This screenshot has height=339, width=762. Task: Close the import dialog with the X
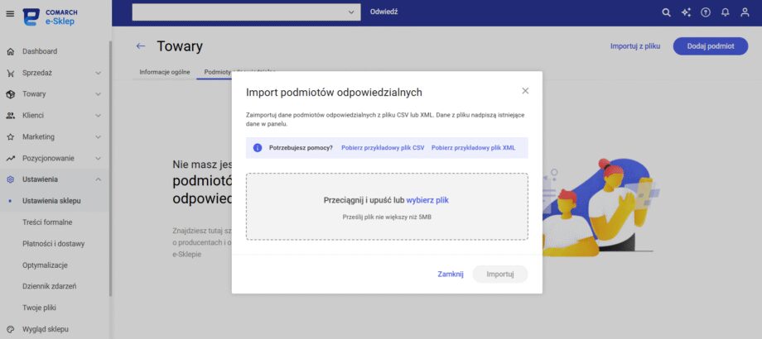[x=525, y=91]
